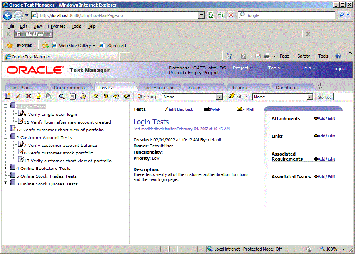Click the refresh icon beside Dashboard tab

coord(320,86)
